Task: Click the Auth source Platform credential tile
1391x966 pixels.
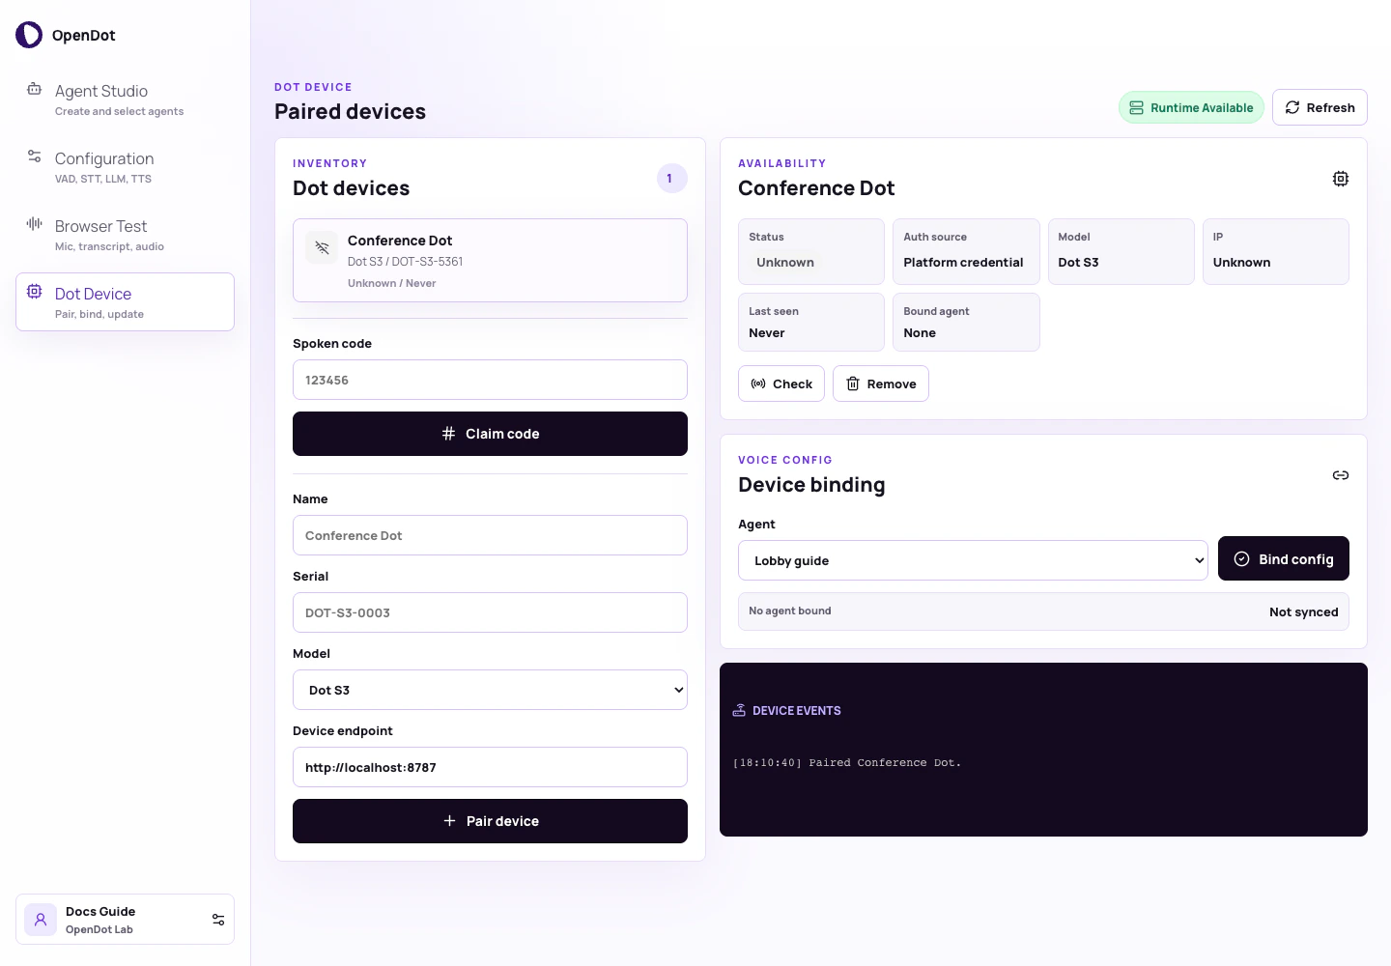Action: point(966,251)
